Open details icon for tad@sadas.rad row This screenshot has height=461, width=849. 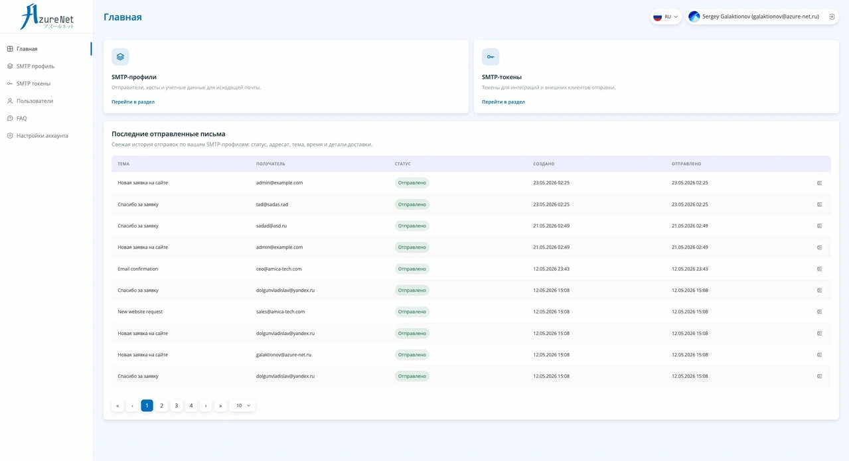(x=819, y=204)
